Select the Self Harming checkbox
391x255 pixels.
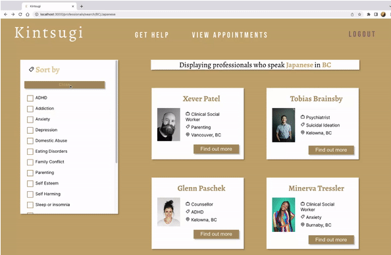click(30, 194)
